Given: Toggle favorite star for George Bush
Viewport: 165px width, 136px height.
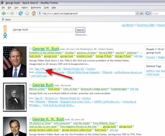Looking at the screenshot, I should pyautogui.click(x=30, y=85).
